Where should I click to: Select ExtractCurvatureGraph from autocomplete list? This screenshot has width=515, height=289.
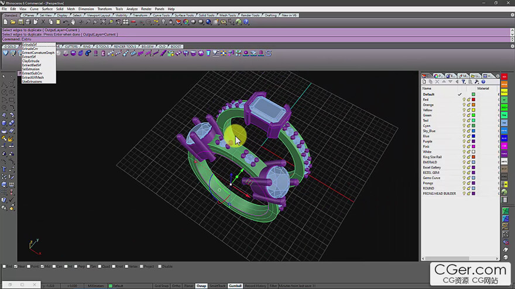(x=38, y=53)
